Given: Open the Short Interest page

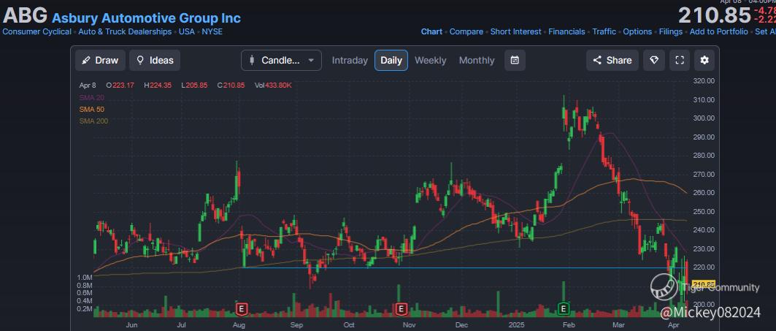Looking at the screenshot, I should point(515,31).
